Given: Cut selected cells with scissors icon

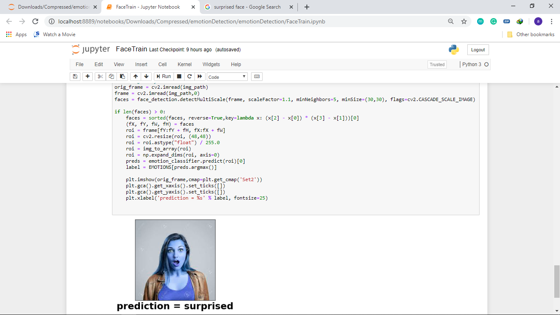Looking at the screenshot, I should (100, 76).
